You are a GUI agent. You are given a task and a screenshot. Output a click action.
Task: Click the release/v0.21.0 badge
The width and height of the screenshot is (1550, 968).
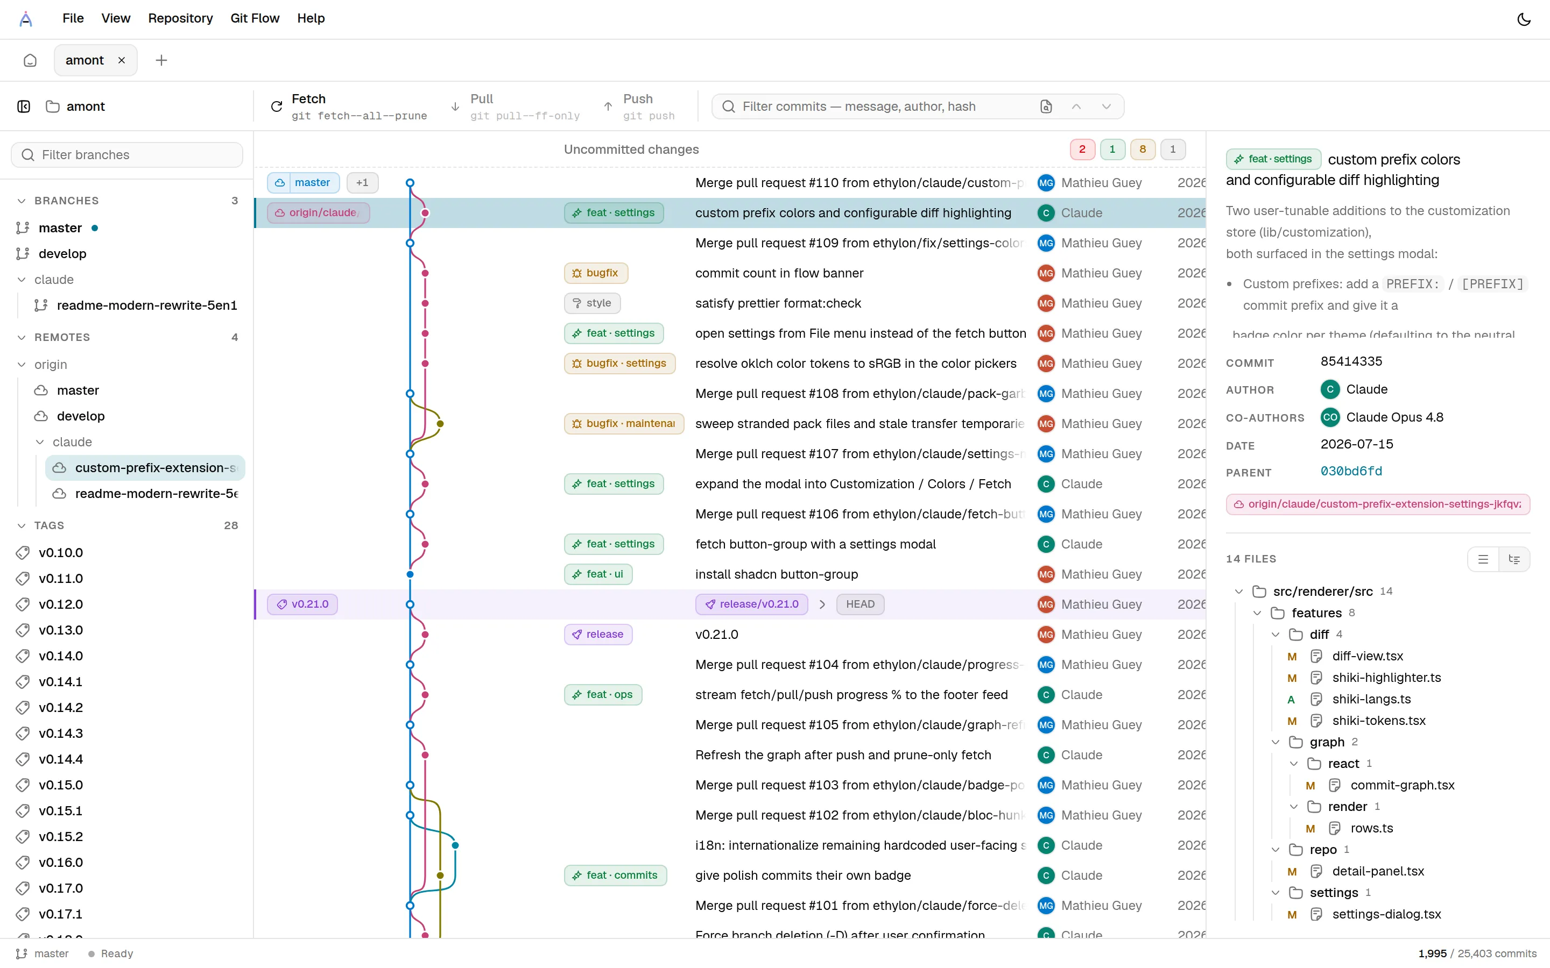[x=751, y=604]
